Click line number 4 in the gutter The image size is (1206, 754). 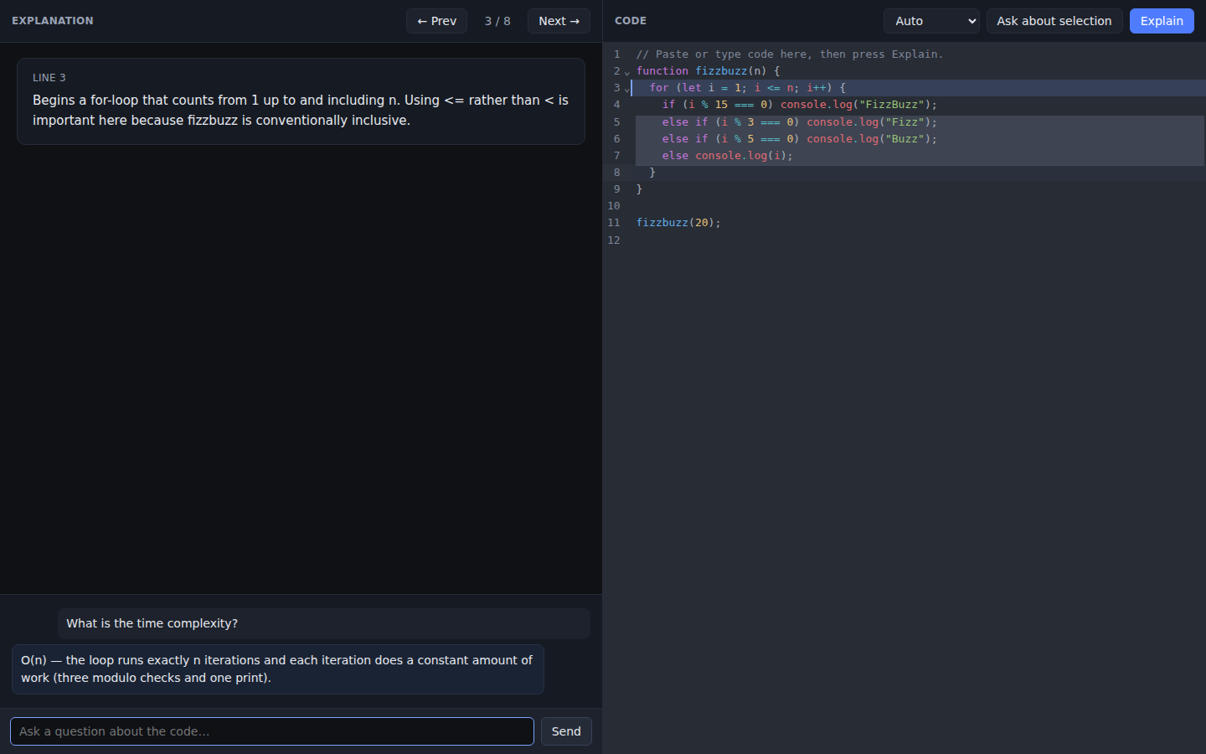(617, 105)
